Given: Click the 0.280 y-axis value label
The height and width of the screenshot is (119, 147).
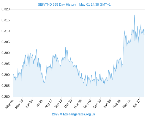Looking at the screenshot, I should (x=6, y=97).
